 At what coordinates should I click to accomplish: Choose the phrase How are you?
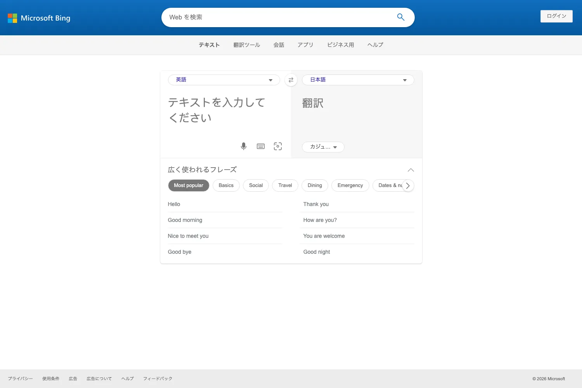(357, 220)
